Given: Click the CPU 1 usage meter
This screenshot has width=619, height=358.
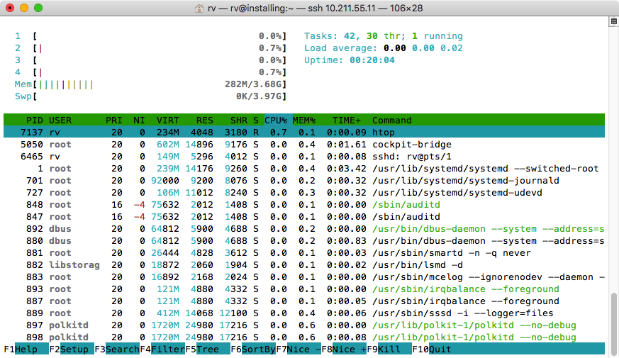Looking at the screenshot, I should [151, 36].
